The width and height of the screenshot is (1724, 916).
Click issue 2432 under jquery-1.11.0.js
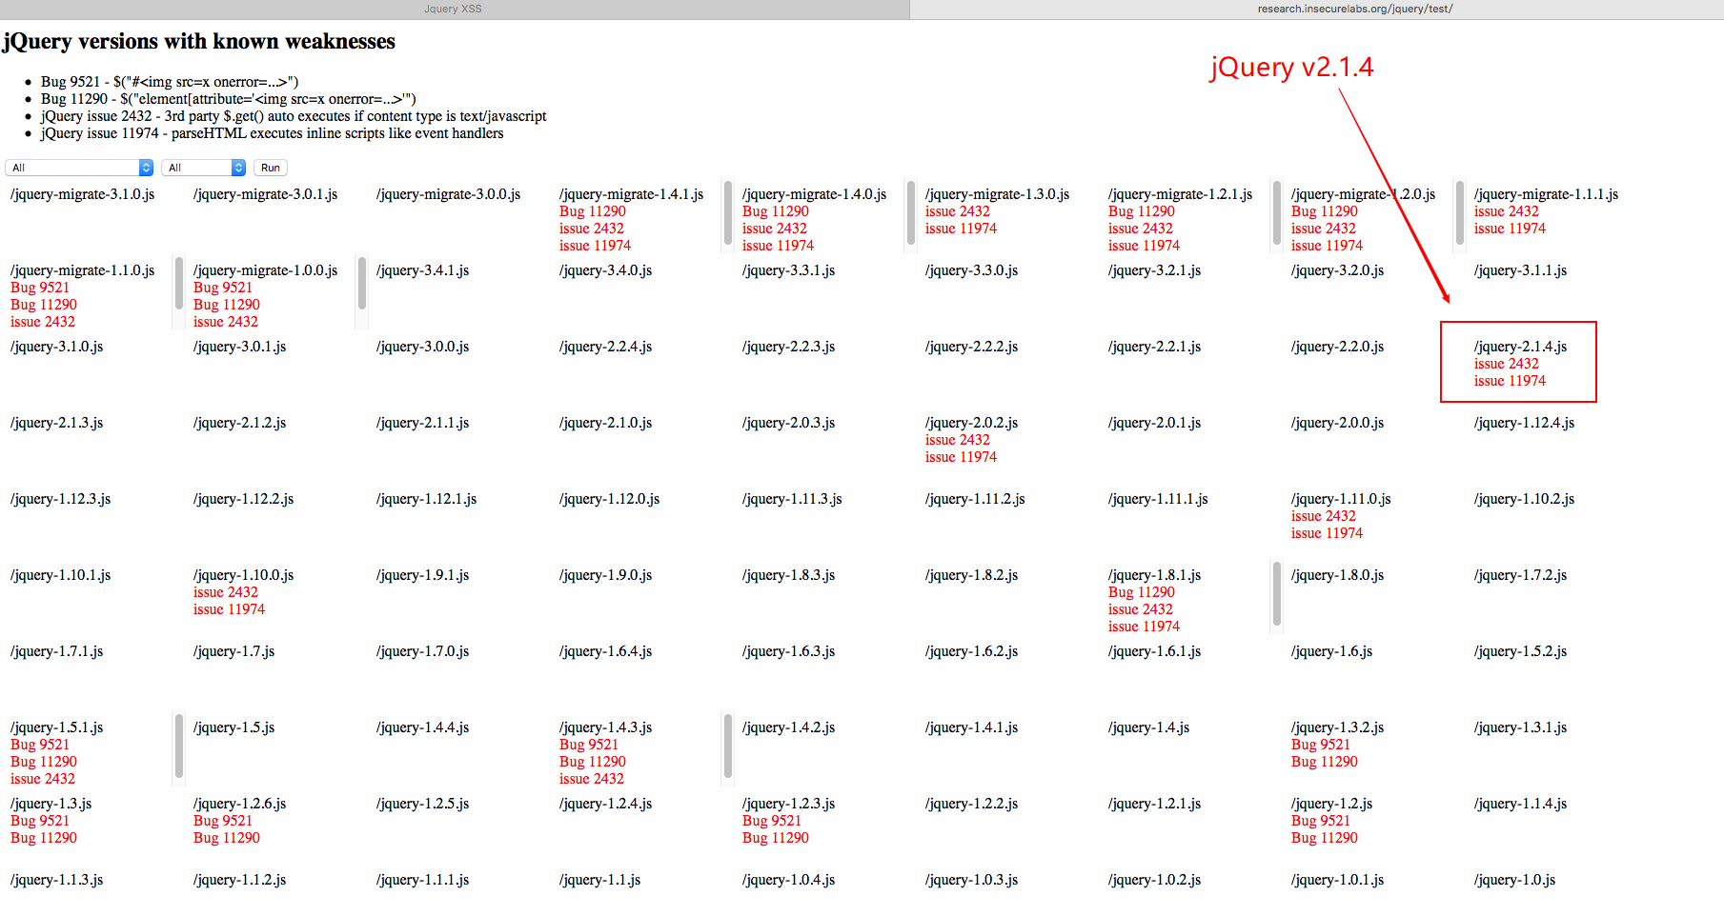[x=1323, y=516]
